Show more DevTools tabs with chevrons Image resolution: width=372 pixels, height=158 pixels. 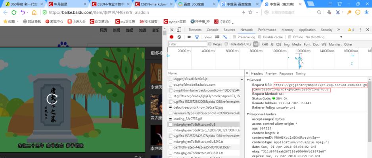coord(338,30)
